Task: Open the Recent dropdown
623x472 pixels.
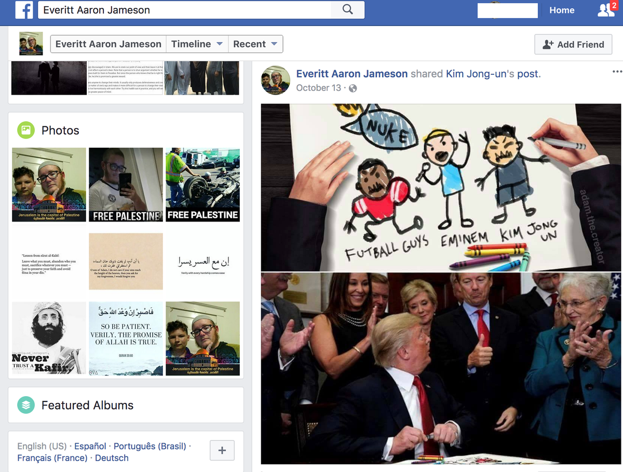Action: (255, 44)
